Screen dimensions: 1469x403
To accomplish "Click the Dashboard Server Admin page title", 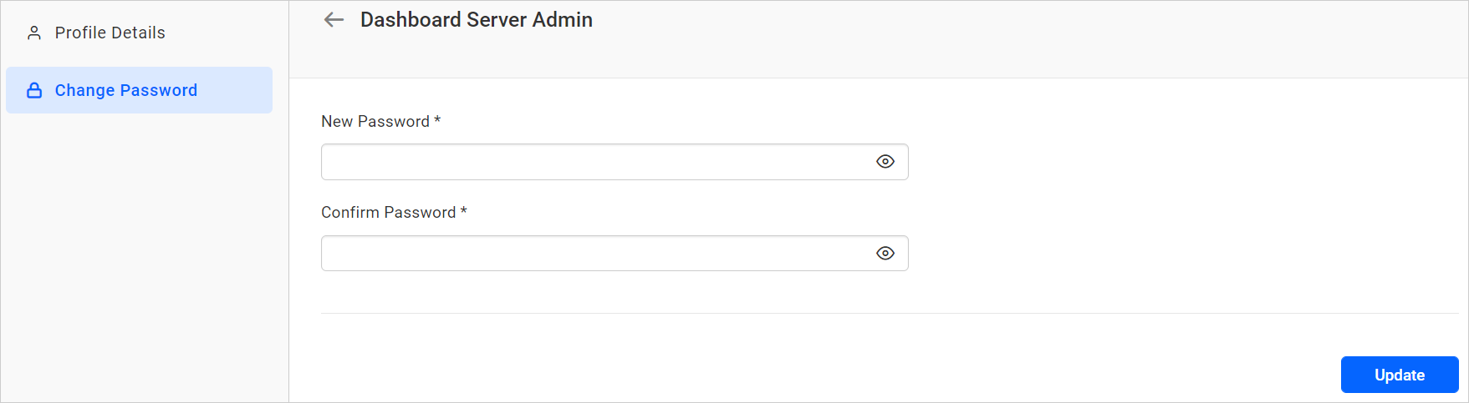I will tap(476, 20).
